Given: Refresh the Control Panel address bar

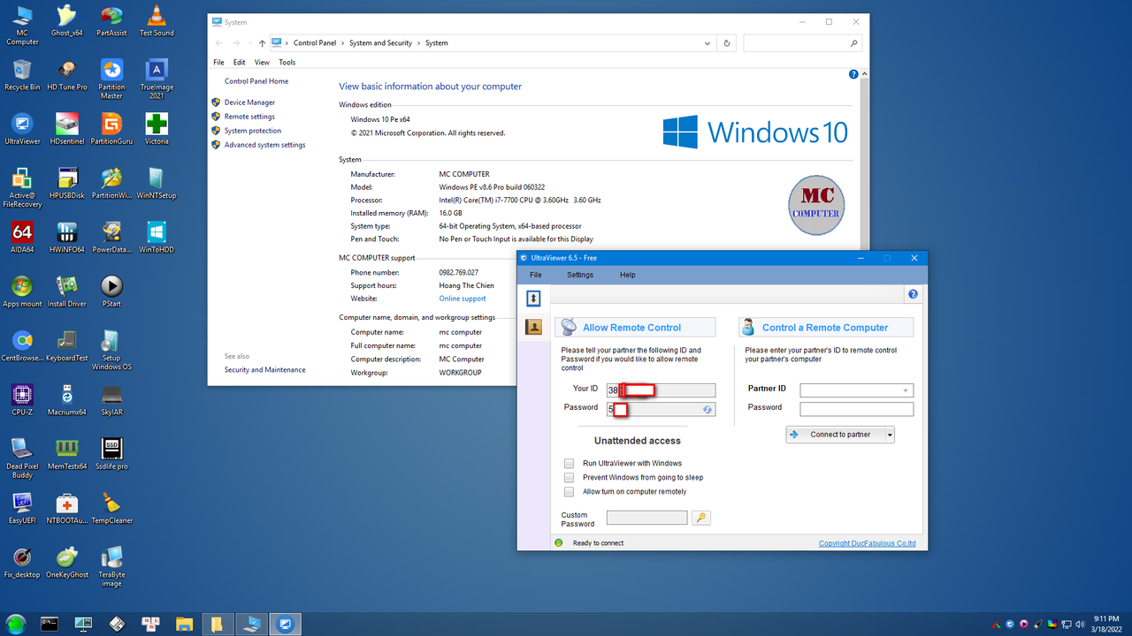Looking at the screenshot, I should (727, 42).
